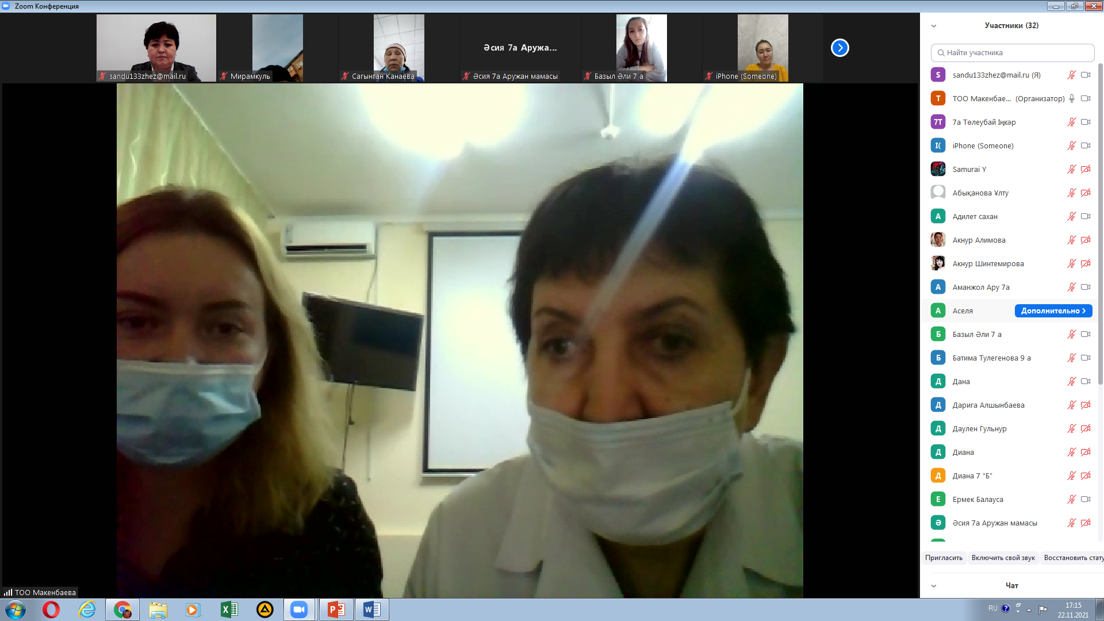
Task: Collapse the Участники panel chevron
Action: click(934, 26)
